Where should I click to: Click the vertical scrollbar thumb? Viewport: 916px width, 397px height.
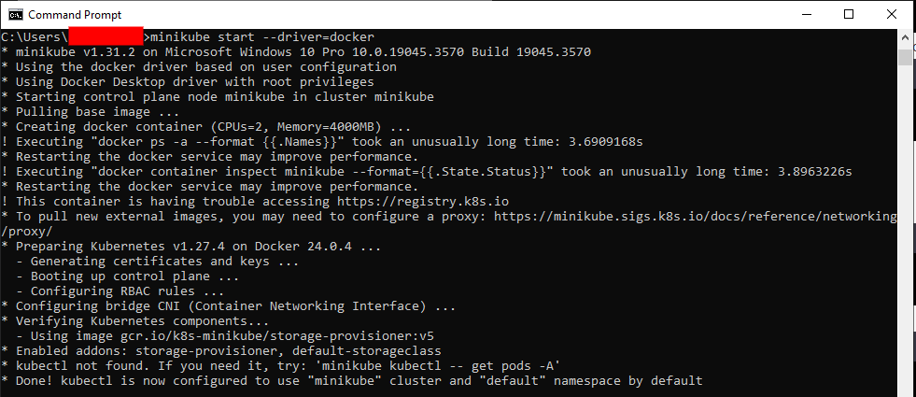pyautogui.click(x=905, y=57)
